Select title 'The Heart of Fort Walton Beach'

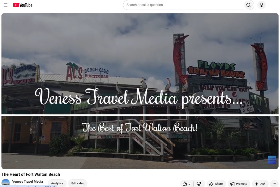(31, 174)
